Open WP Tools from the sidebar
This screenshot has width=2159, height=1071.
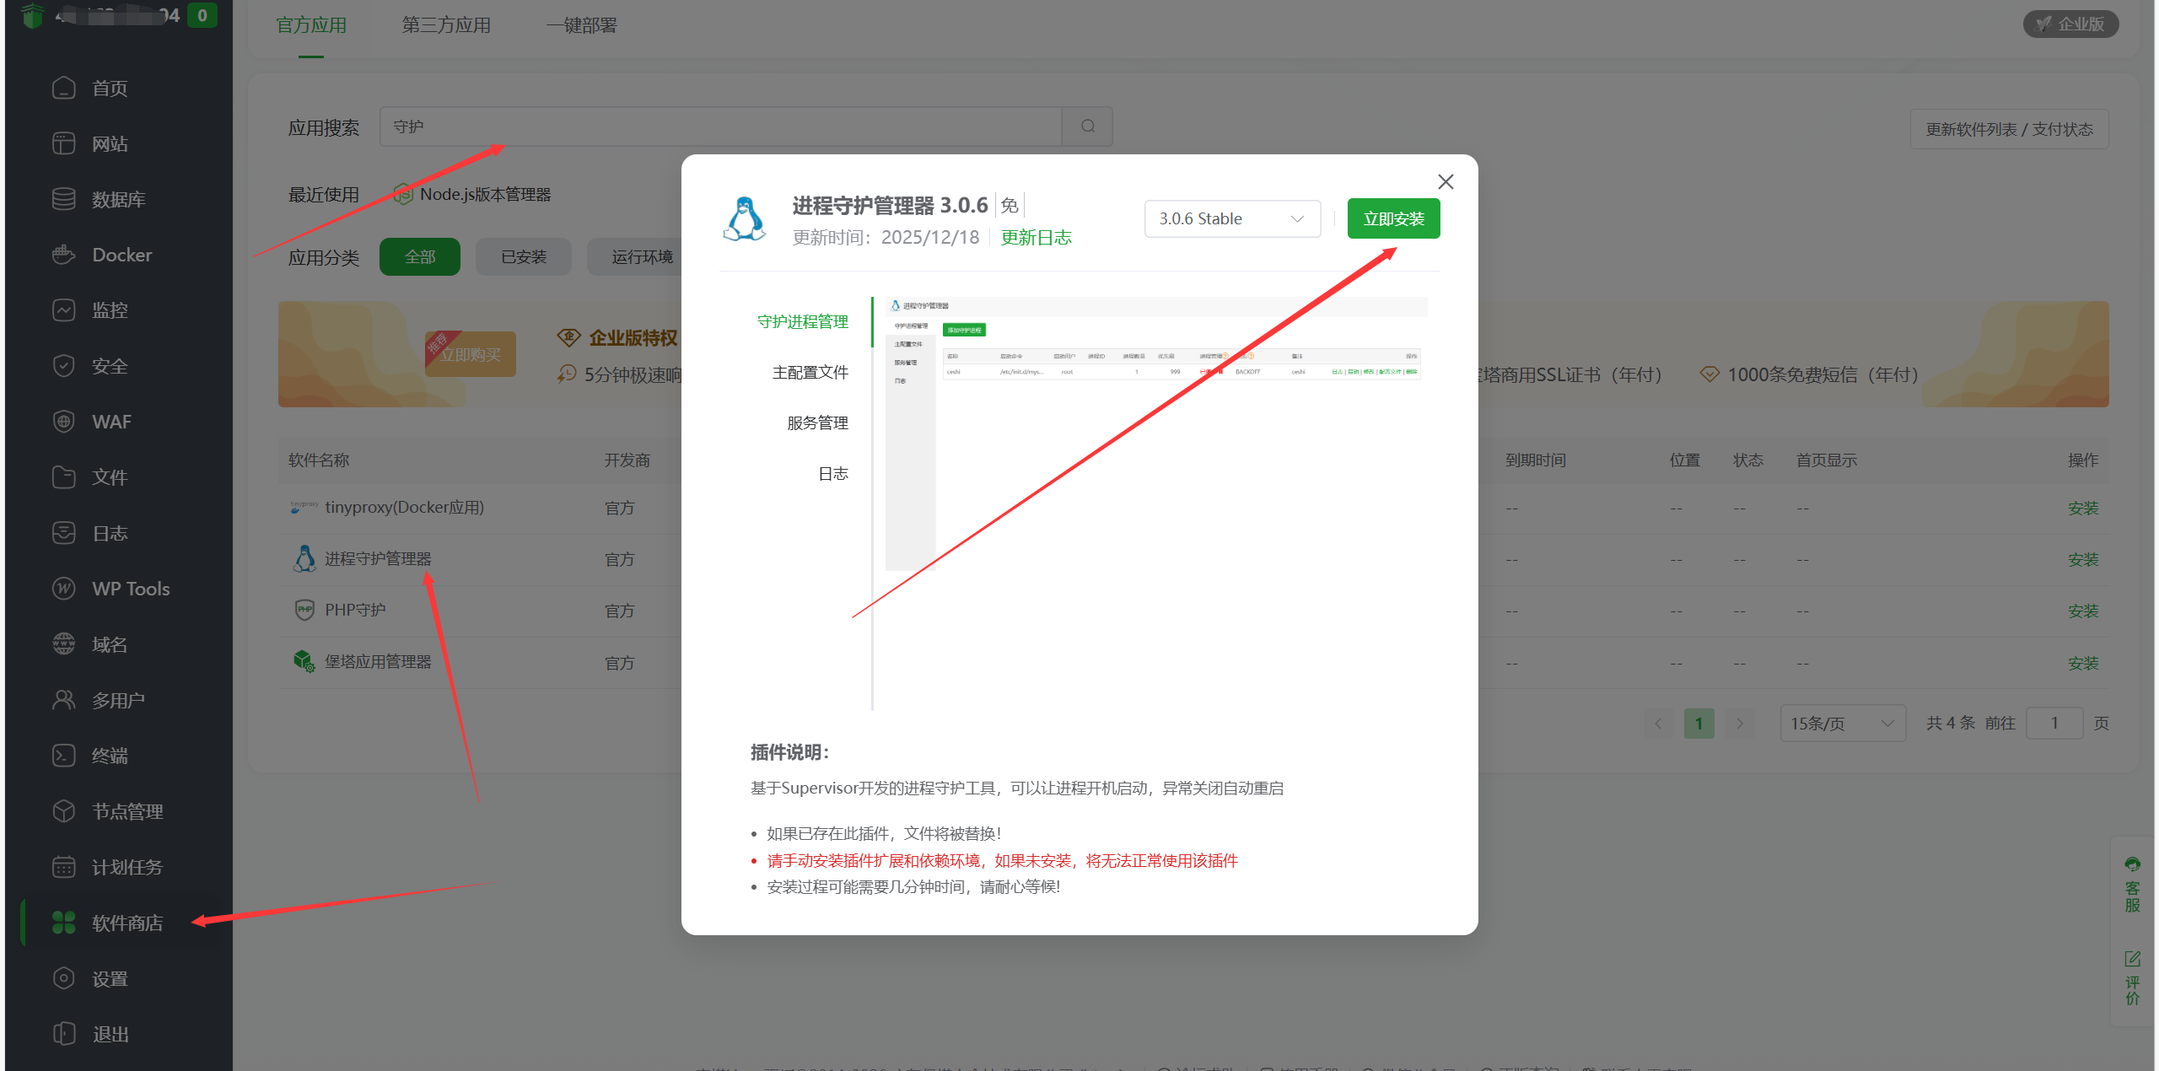click(x=129, y=588)
